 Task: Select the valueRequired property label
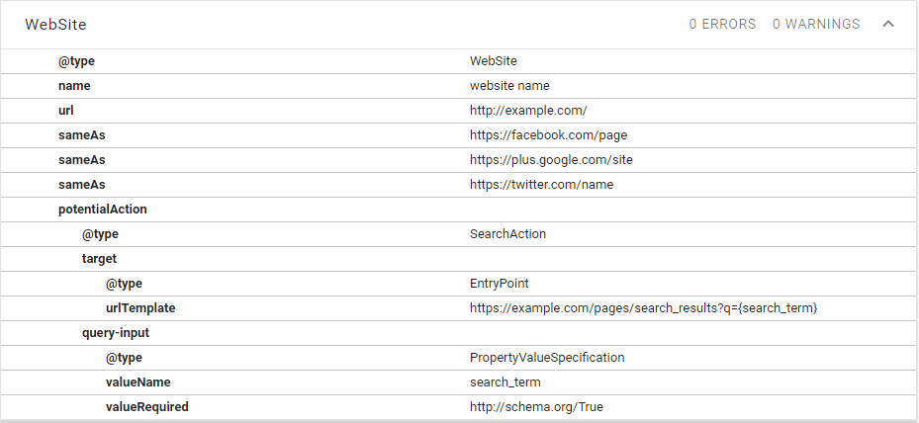pyautogui.click(x=147, y=407)
